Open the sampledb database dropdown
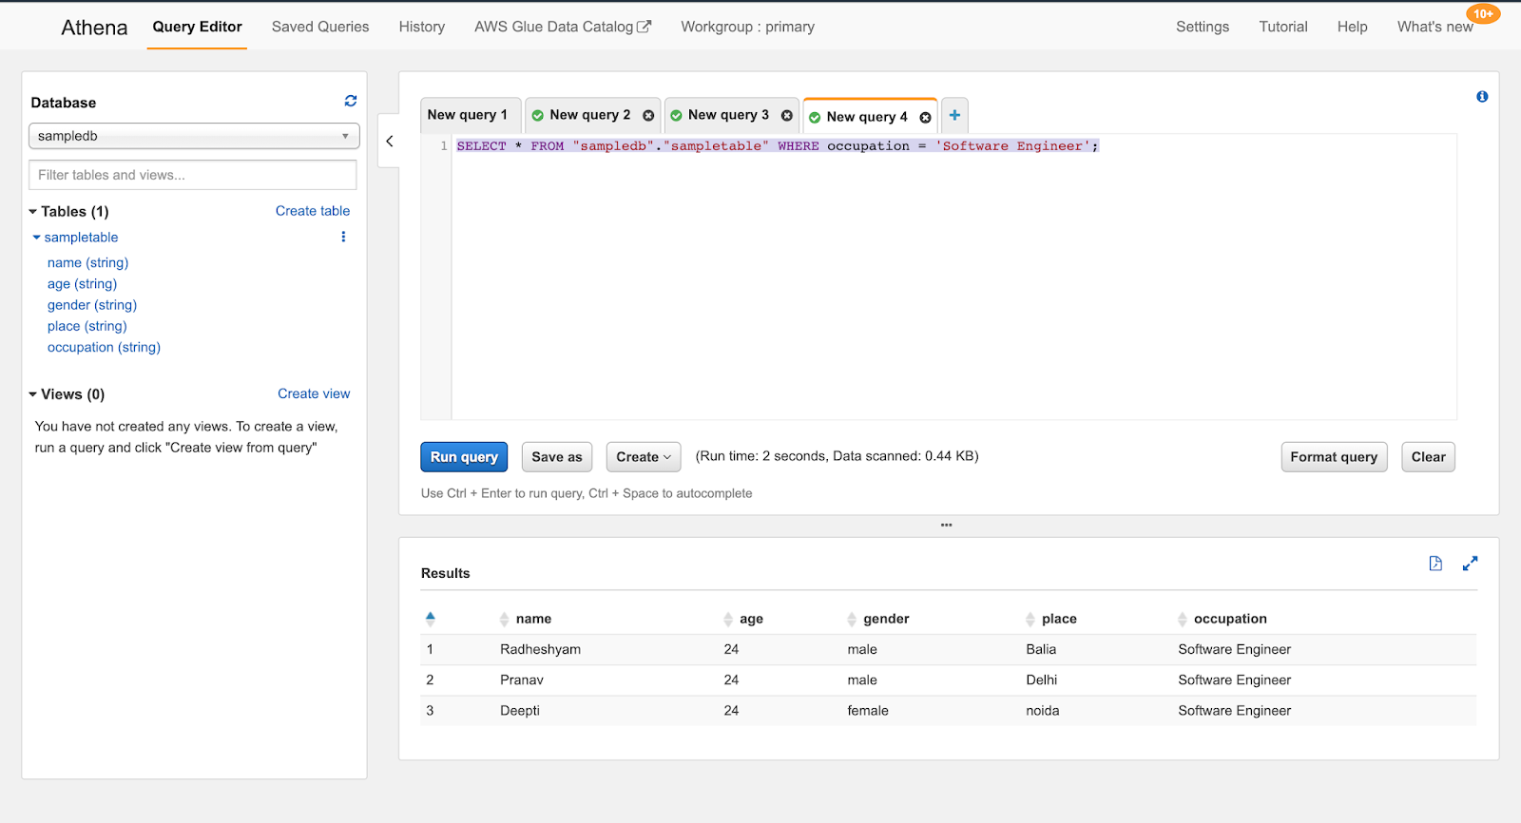The image size is (1521, 823). point(194,136)
